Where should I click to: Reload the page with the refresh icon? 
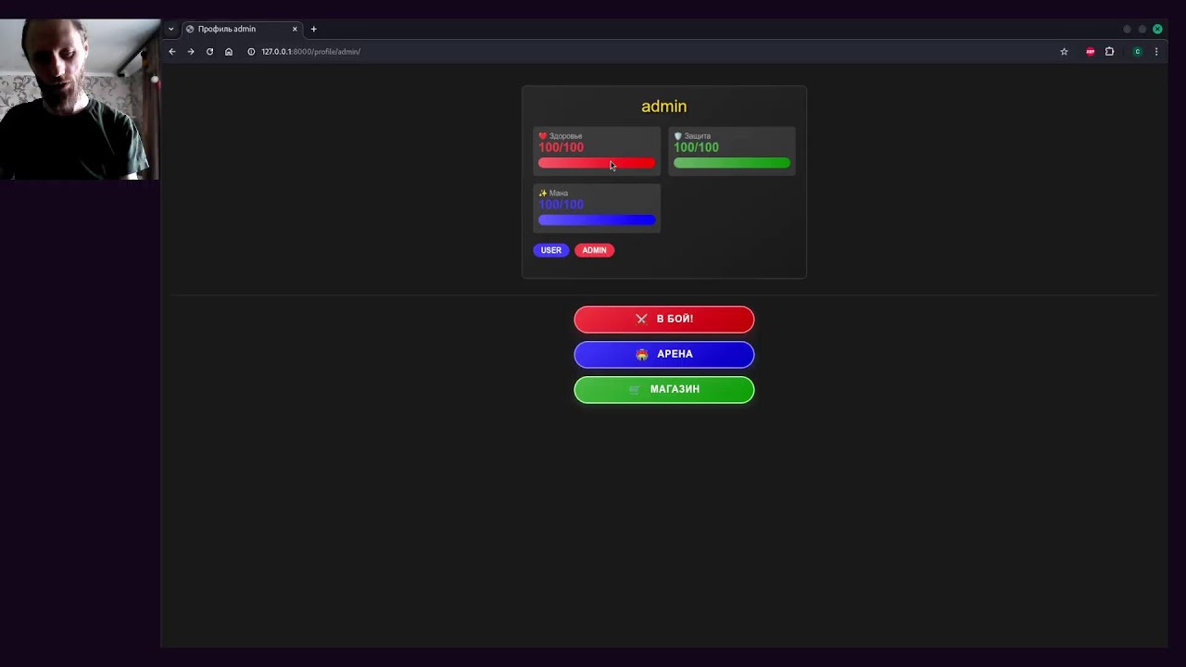tap(209, 52)
